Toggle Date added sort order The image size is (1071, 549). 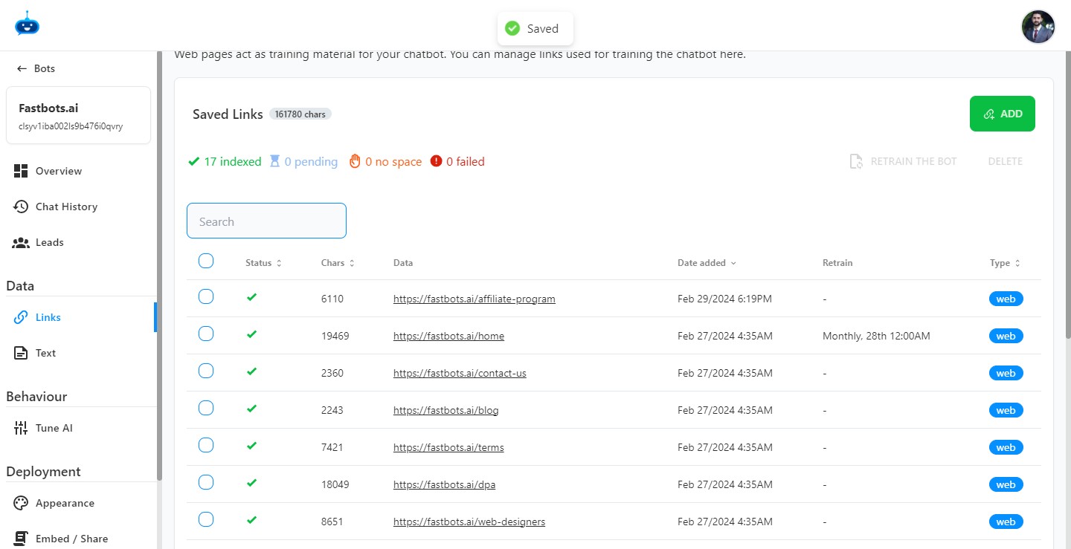pyautogui.click(x=707, y=263)
